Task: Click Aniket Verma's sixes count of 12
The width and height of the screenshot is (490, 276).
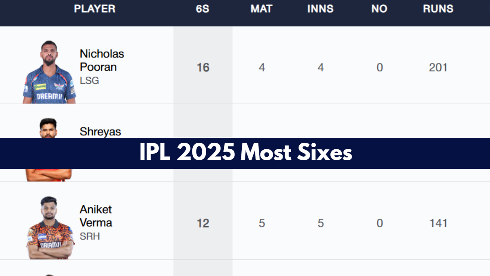Action: [203, 223]
